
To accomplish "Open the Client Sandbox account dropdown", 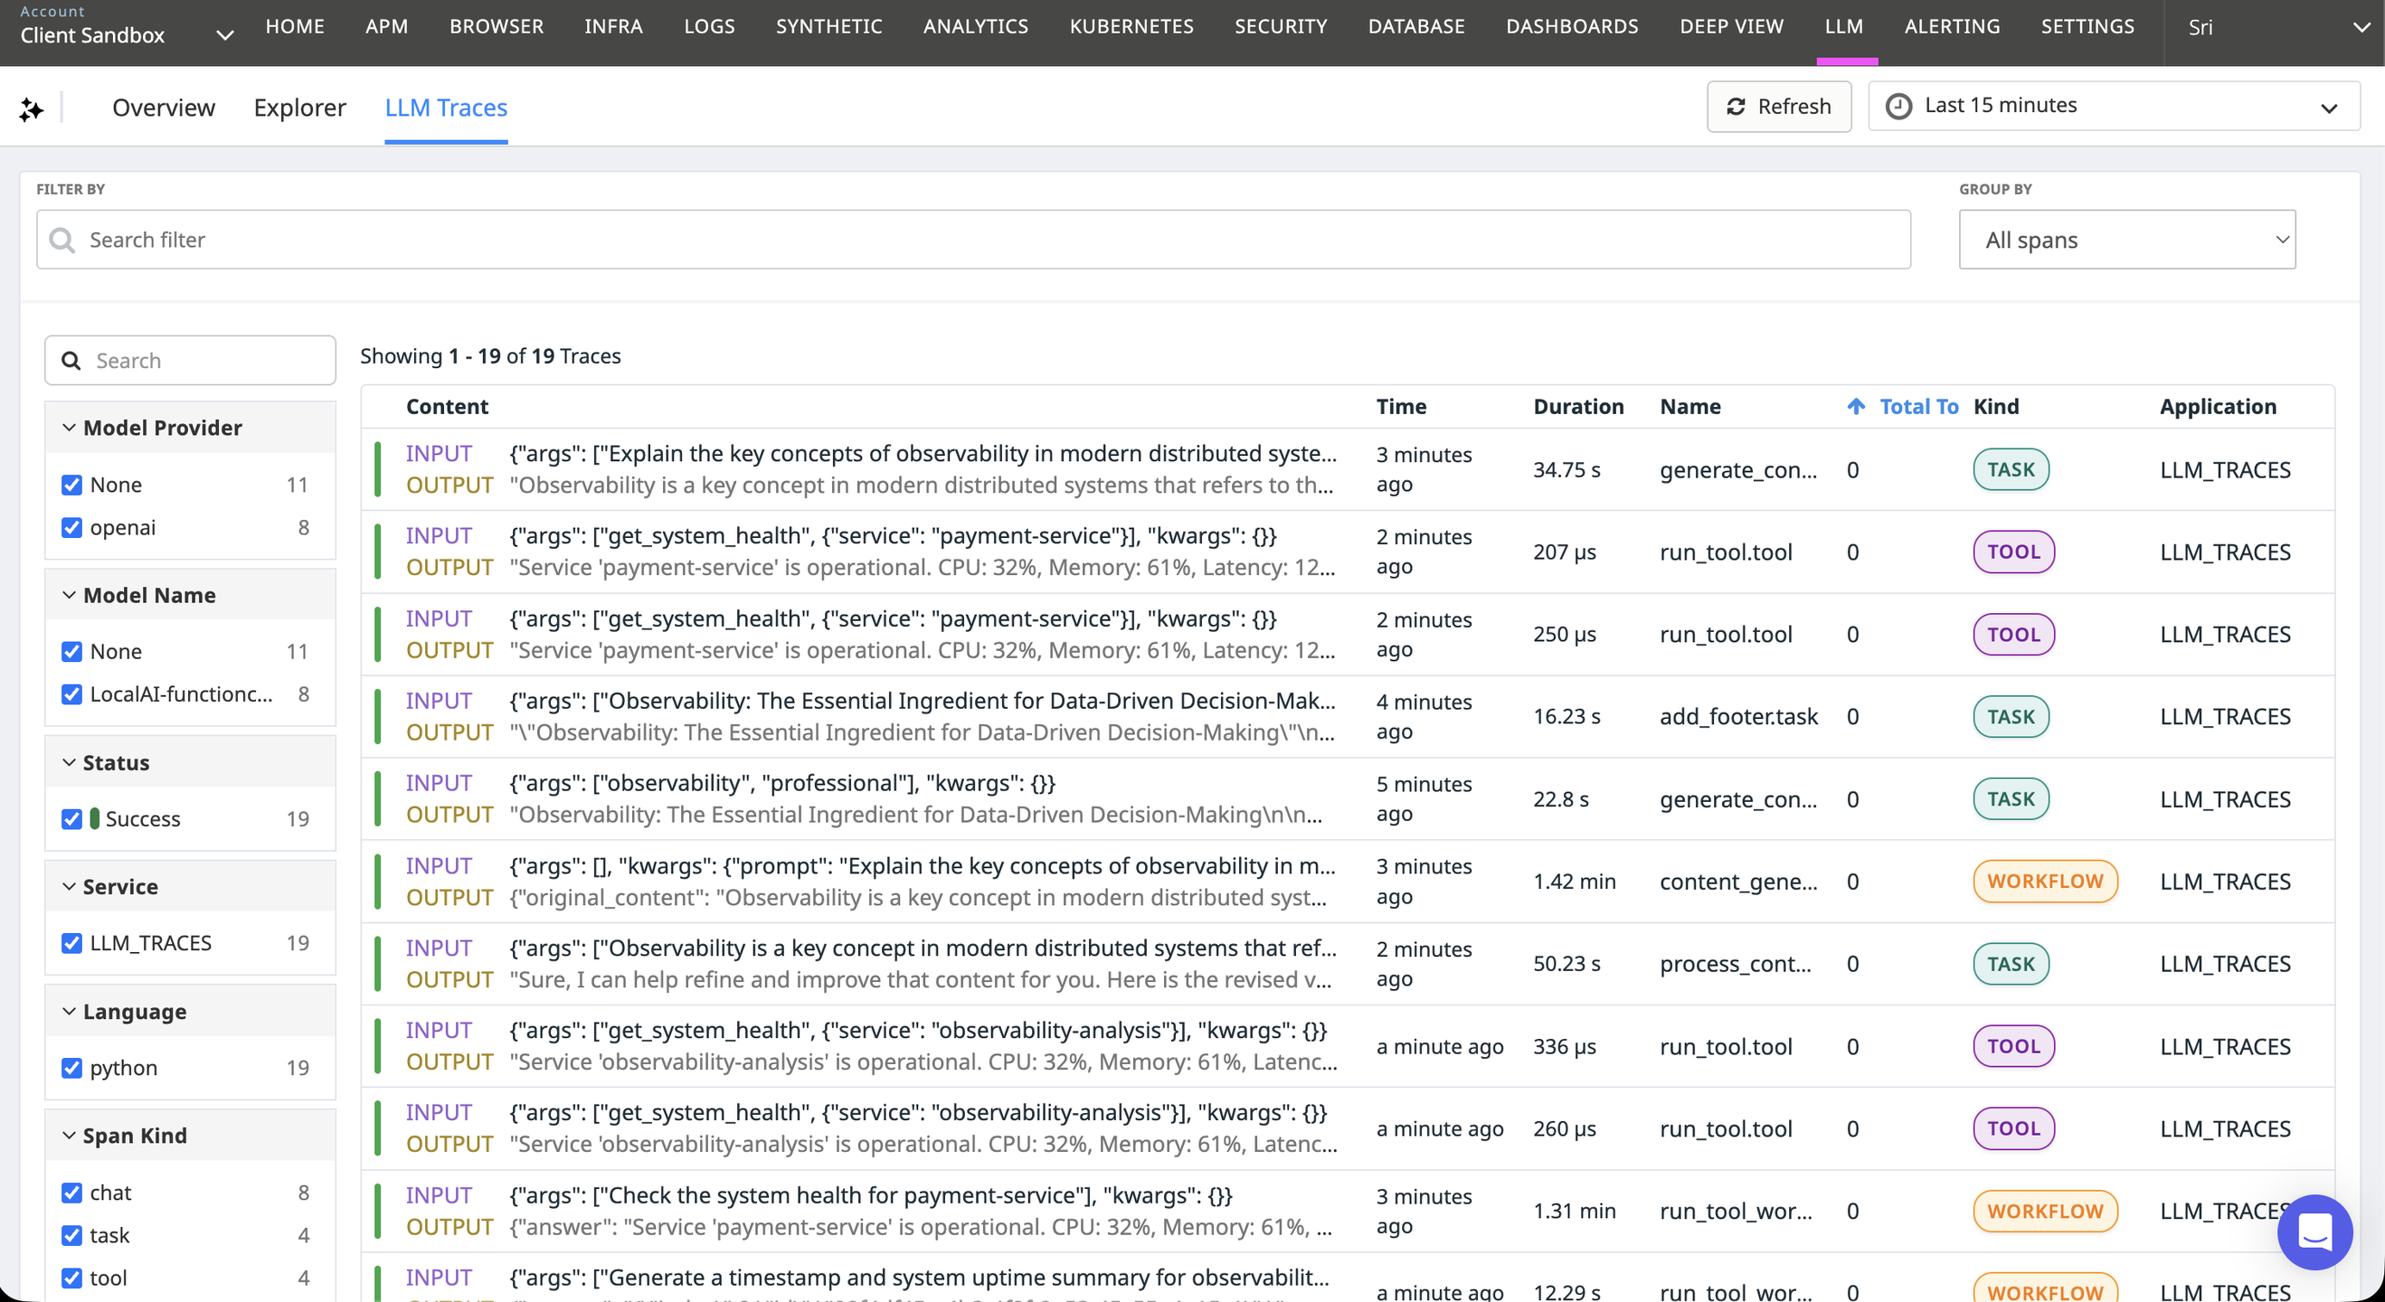I will 126,28.
